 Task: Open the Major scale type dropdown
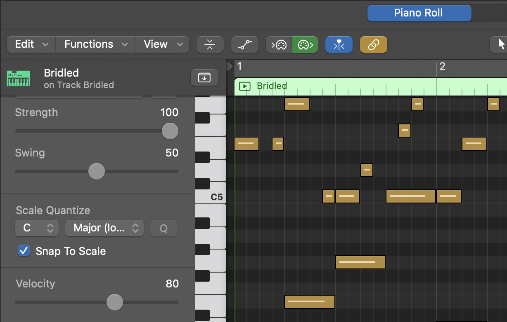pyautogui.click(x=104, y=228)
